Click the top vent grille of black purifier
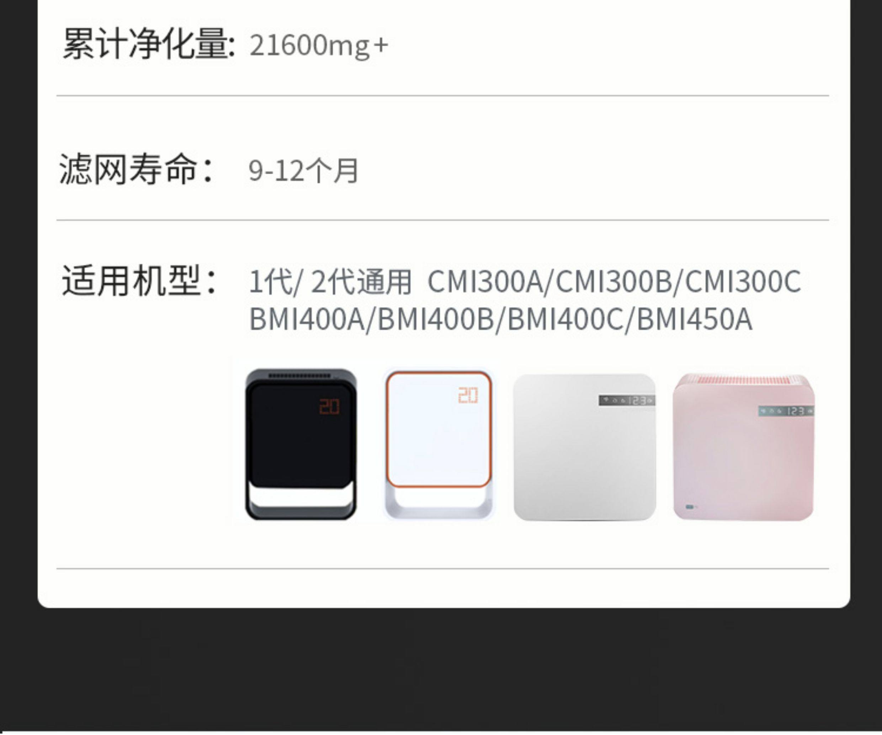This screenshot has height=735, width=882. coord(301,376)
